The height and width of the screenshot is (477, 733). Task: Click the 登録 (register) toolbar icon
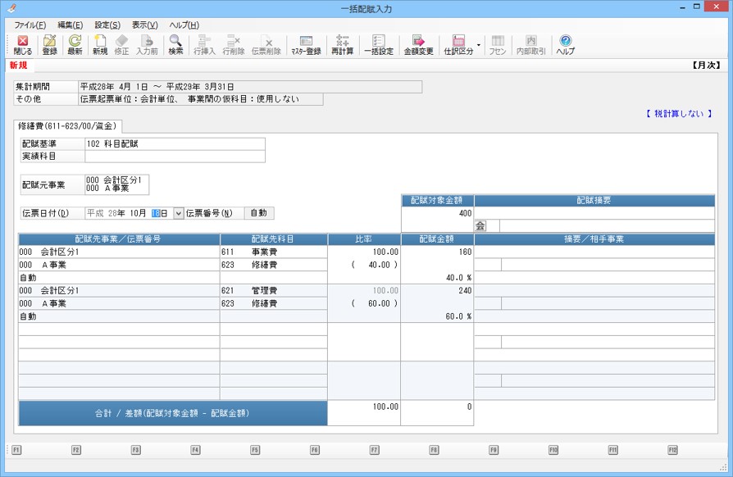[x=50, y=44]
